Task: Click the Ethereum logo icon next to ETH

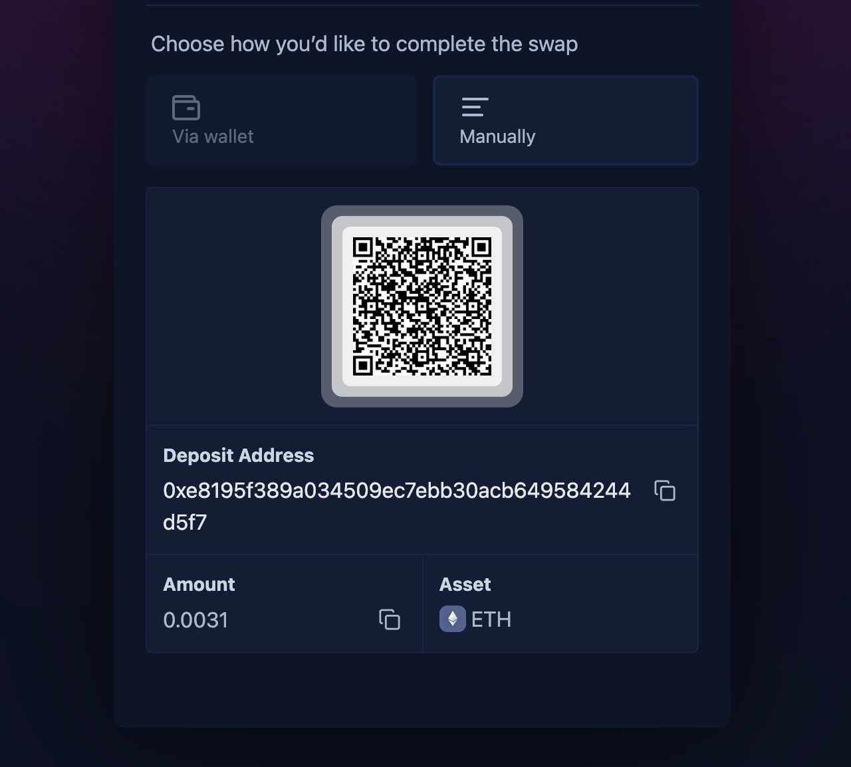Action: click(452, 619)
